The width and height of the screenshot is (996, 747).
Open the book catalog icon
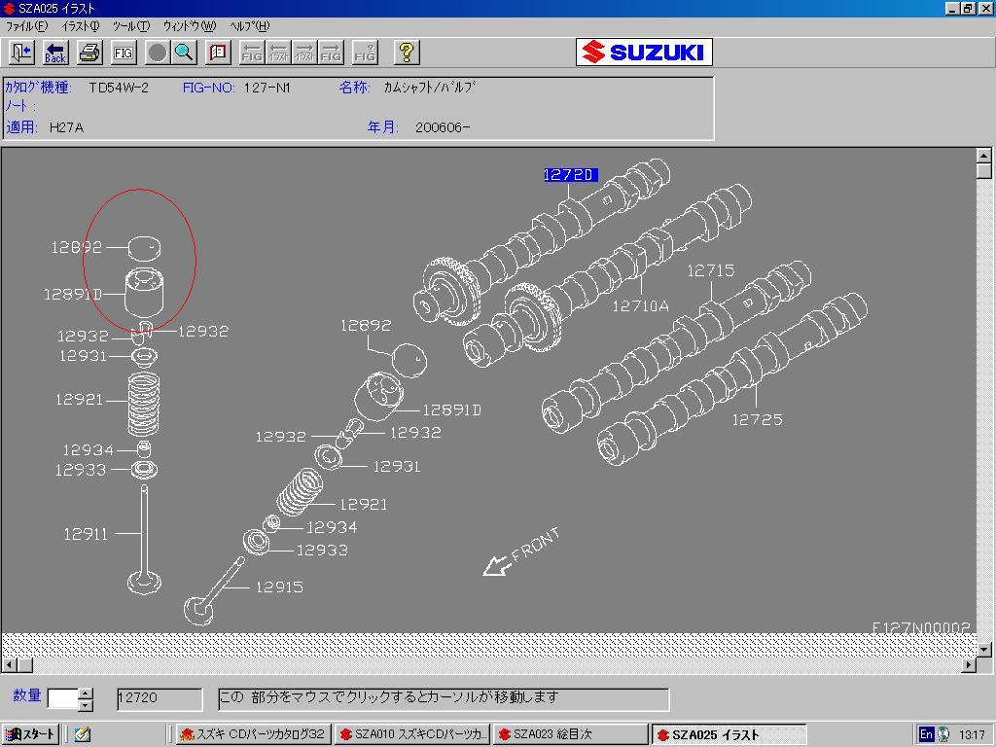[218, 53]
